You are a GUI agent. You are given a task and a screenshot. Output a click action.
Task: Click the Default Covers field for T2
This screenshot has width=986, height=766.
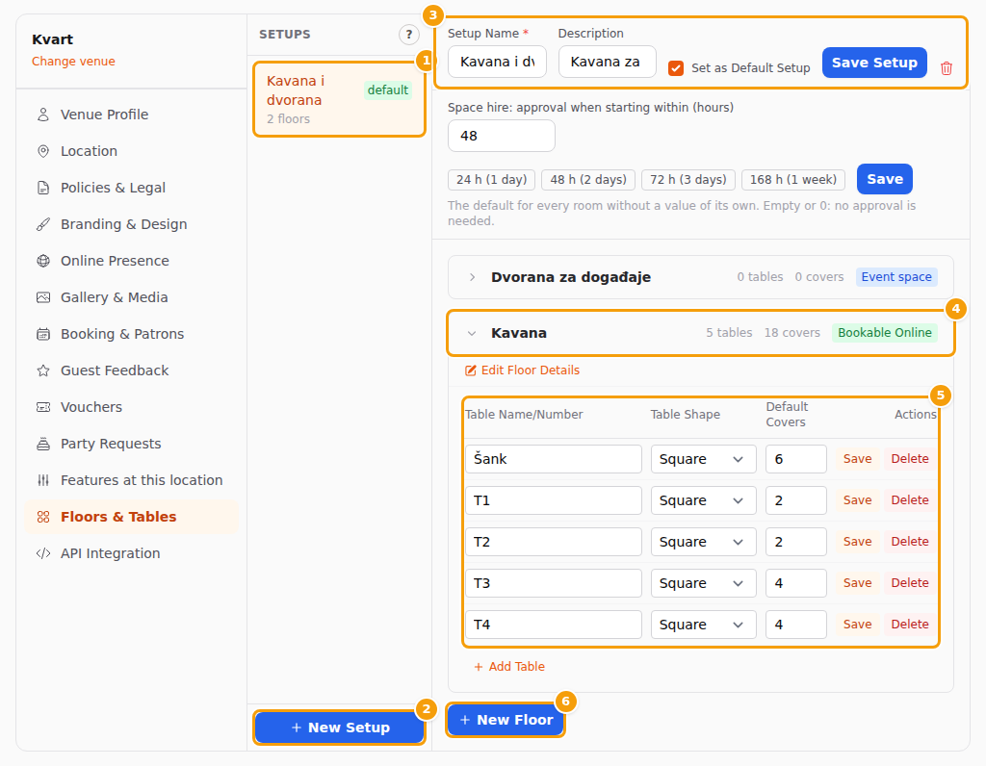tap(795, 542)
